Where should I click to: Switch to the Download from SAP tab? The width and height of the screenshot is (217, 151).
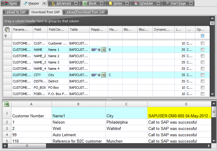click(x=46, y=12)
